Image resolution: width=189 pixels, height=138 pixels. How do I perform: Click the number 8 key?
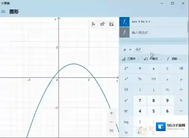[153, 100]
